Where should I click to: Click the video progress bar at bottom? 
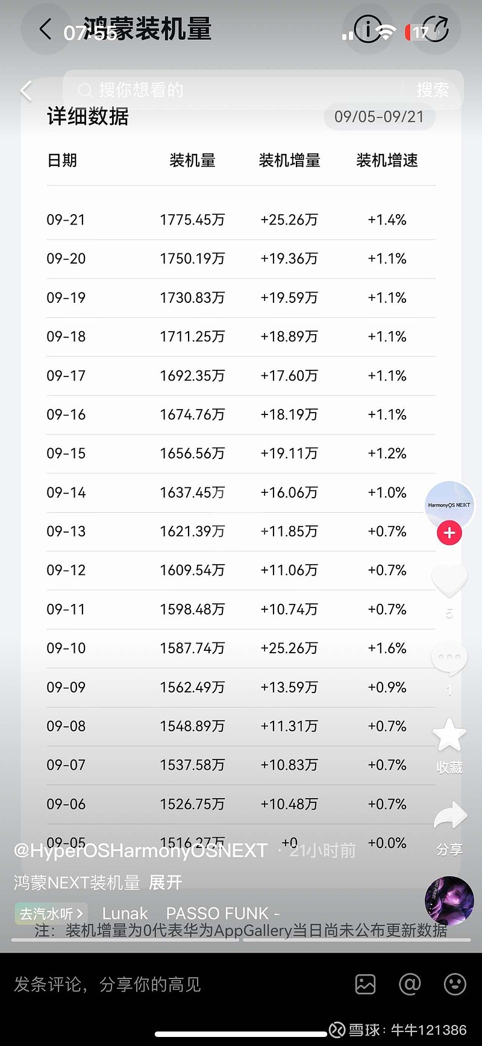tap(241, 940)
